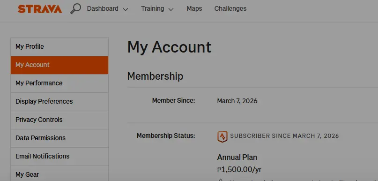
Task: Click the subscriber badge icon
Action: (222, 136)
